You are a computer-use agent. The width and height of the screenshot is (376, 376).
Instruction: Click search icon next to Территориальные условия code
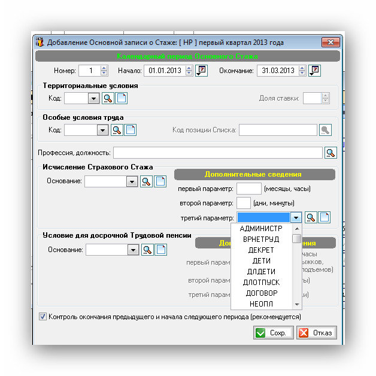(x=108, y=99)
